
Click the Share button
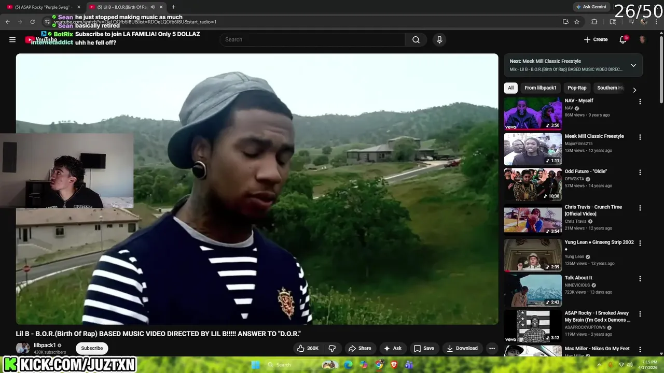[360, 348]
